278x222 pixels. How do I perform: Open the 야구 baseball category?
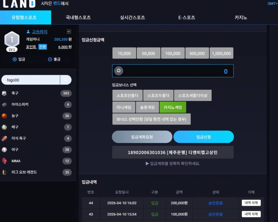click(x=37, y=150)
